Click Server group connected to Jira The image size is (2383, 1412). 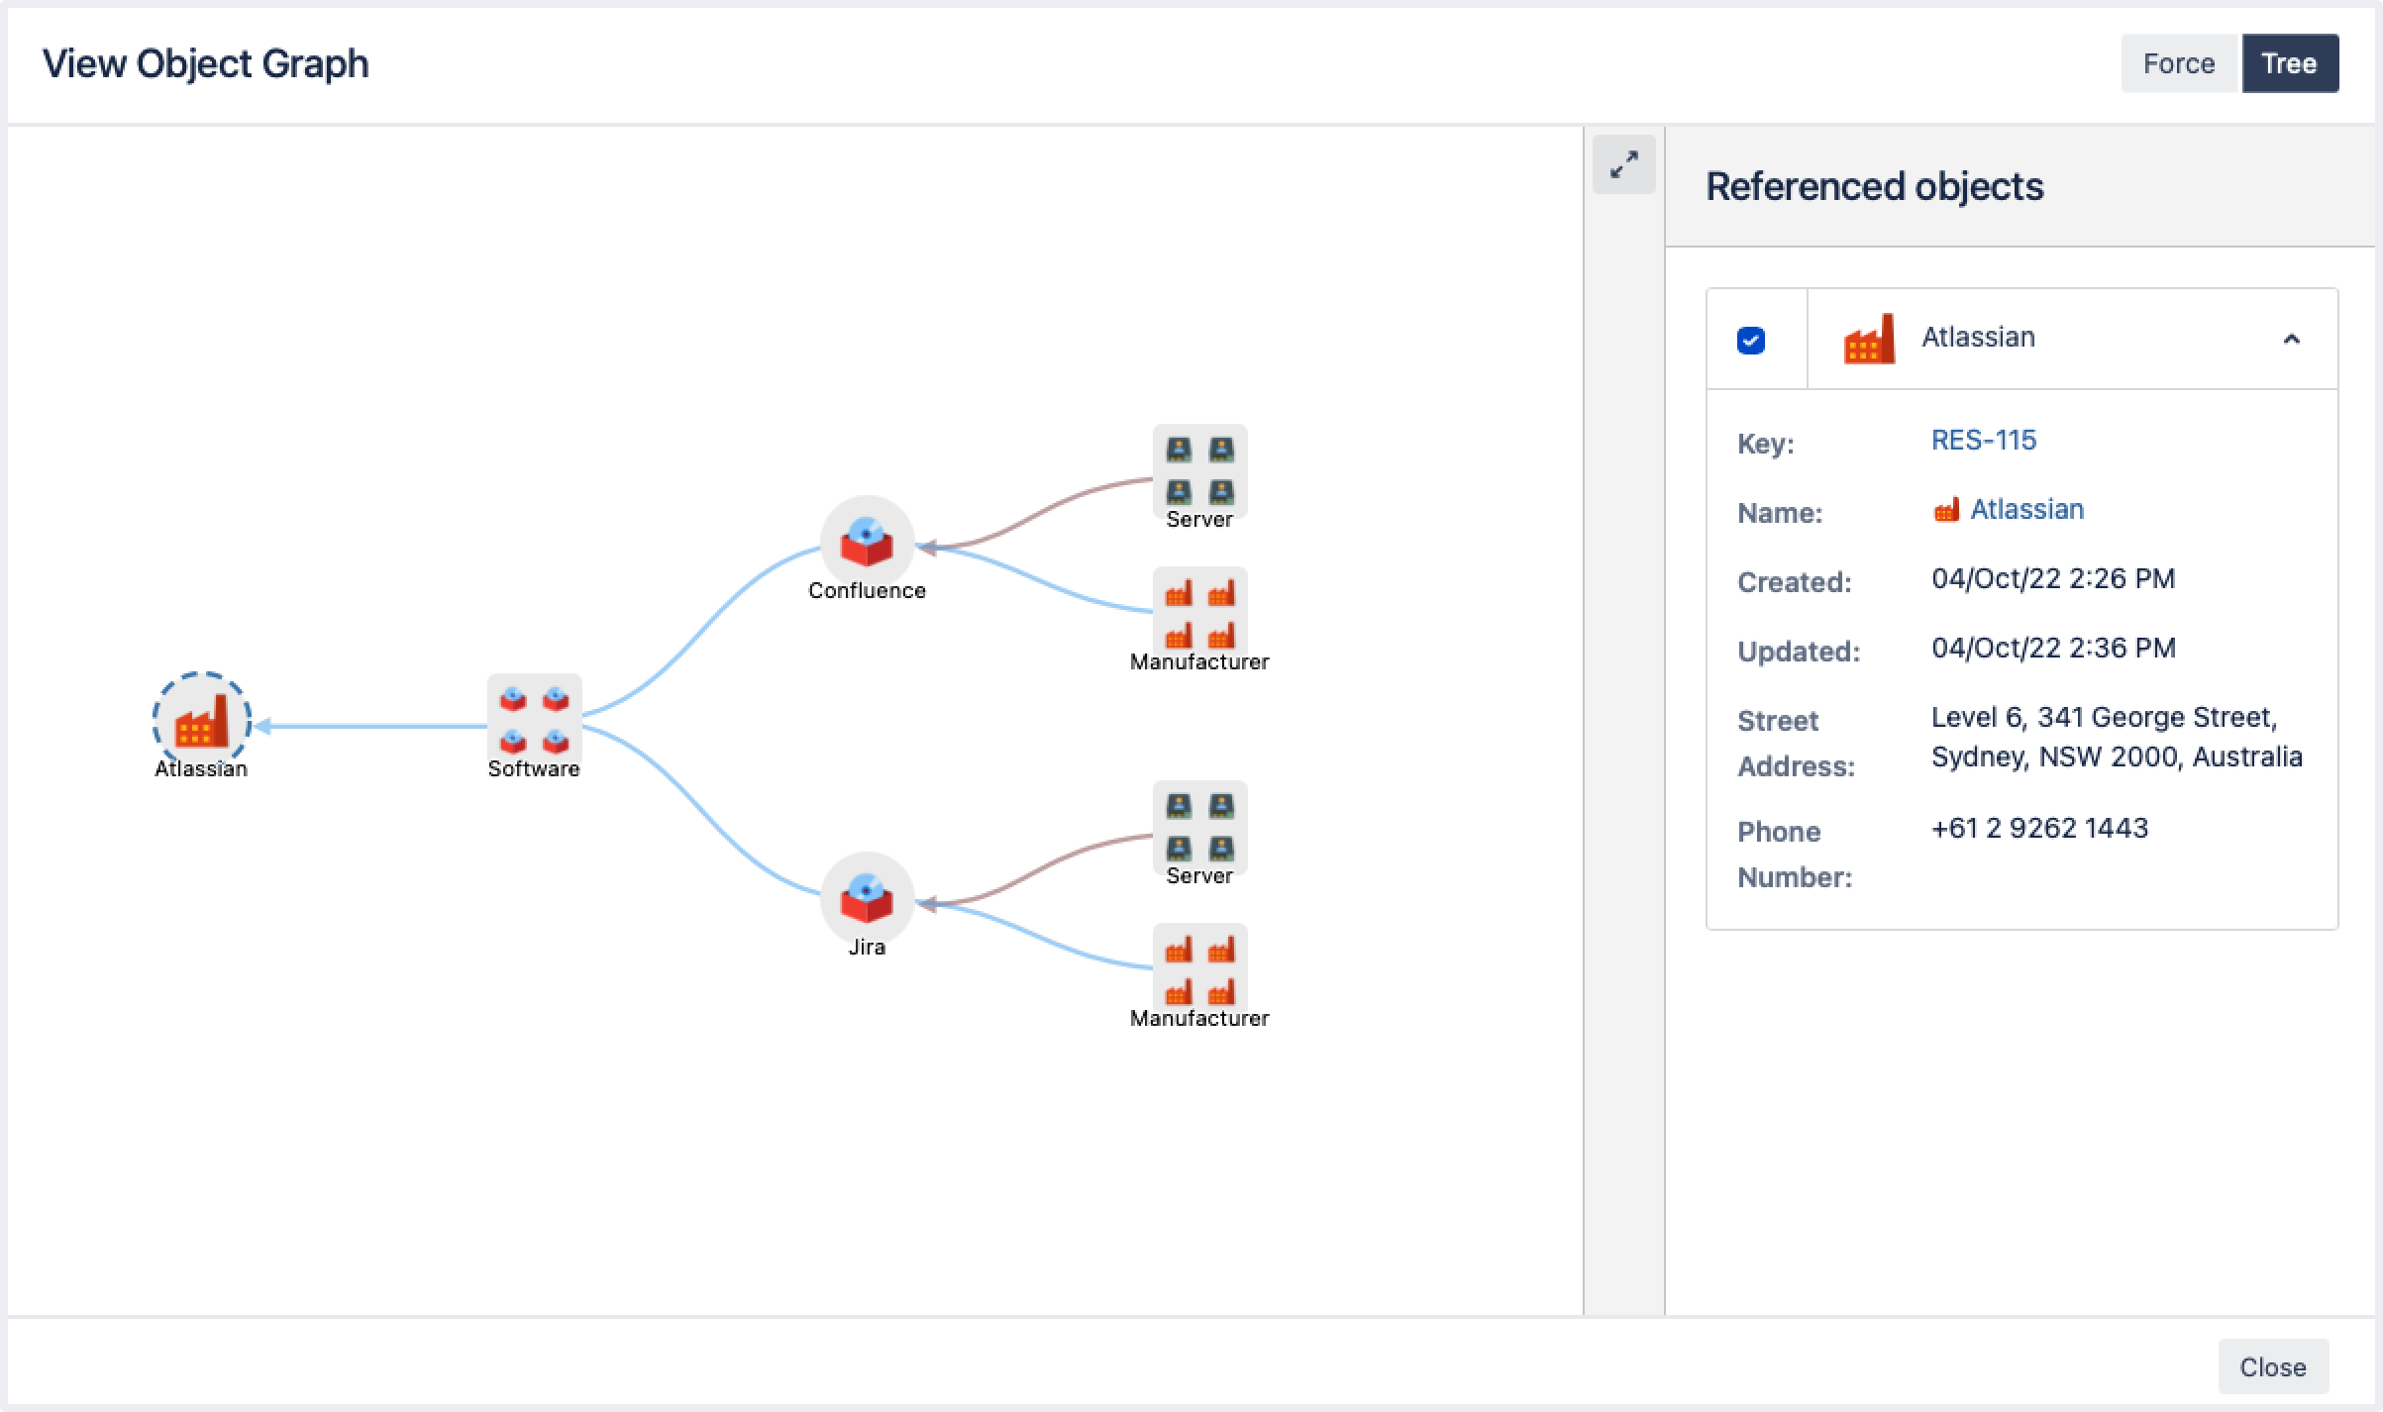tap(1199, 827)
